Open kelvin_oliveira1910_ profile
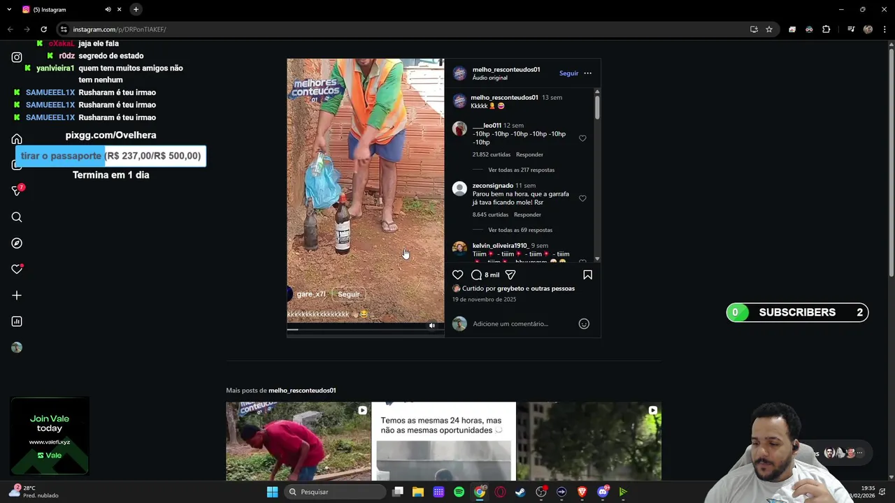The height and width of the screenshot is (503, 895). tap(500, 246)
